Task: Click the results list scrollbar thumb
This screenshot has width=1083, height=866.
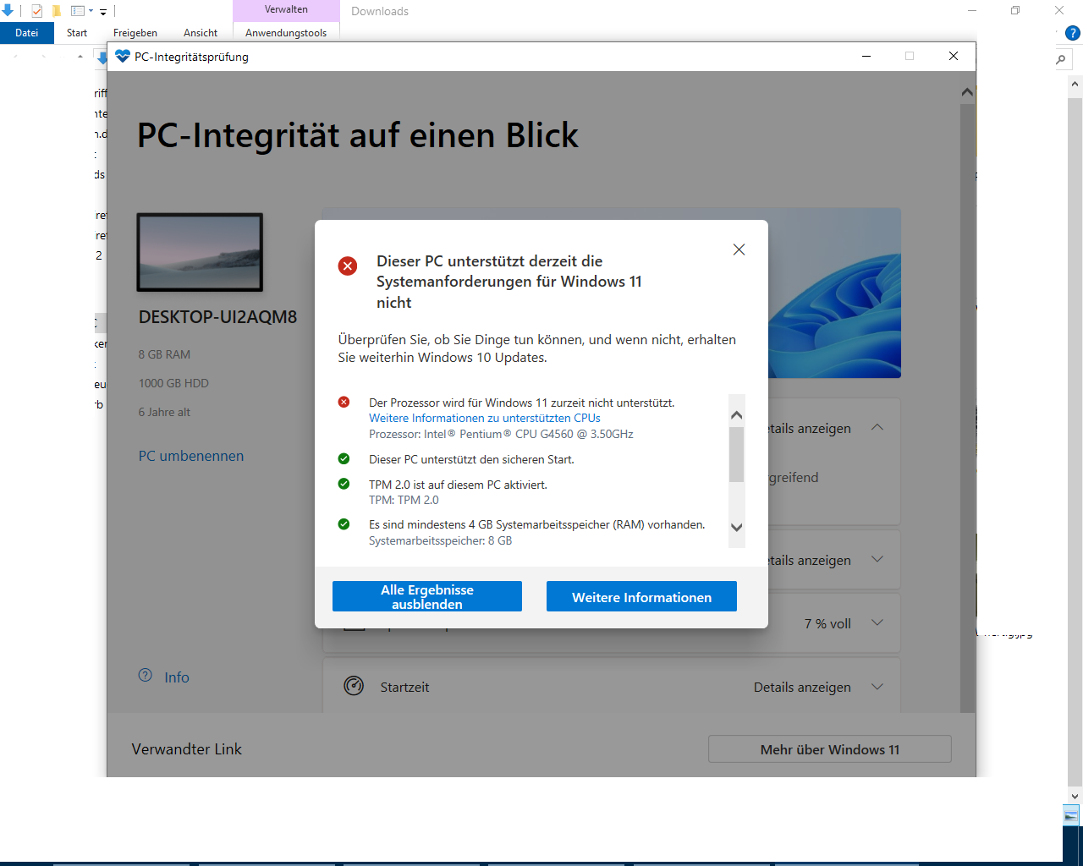Action: coord(736,454)
